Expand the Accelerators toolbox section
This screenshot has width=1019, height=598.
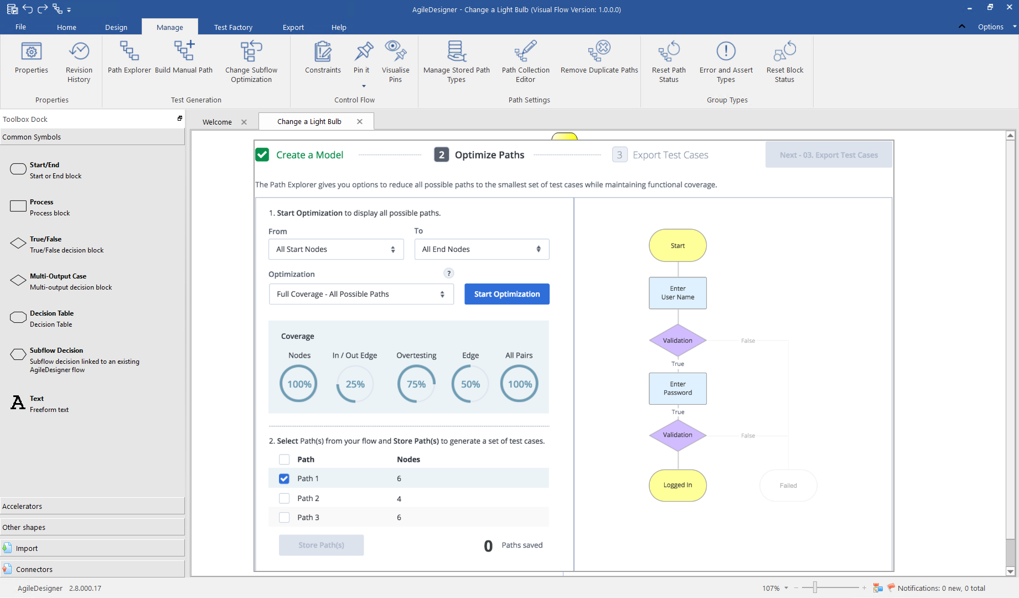(x=92, y=506)
